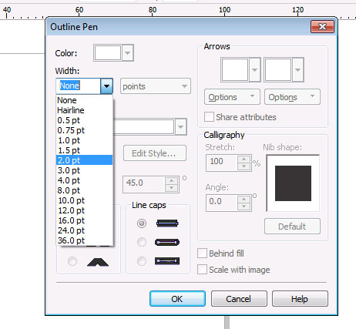Decrease calligraphy Angle value
Image resolution: width=356 pixels, height=329 pixels.
(x=243, y=206)
